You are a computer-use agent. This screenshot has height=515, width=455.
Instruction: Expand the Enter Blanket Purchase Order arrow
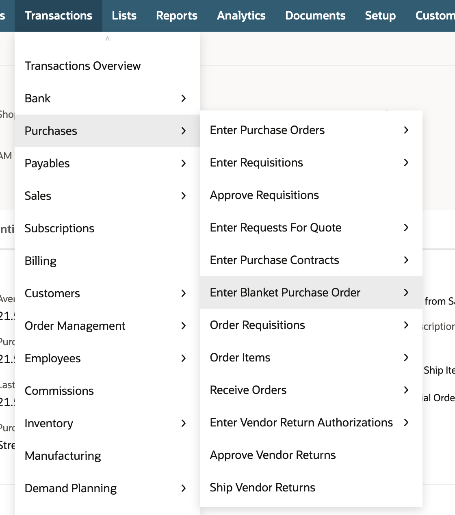point(406,292)
